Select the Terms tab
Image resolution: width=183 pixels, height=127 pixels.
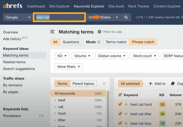pos(62,83)
